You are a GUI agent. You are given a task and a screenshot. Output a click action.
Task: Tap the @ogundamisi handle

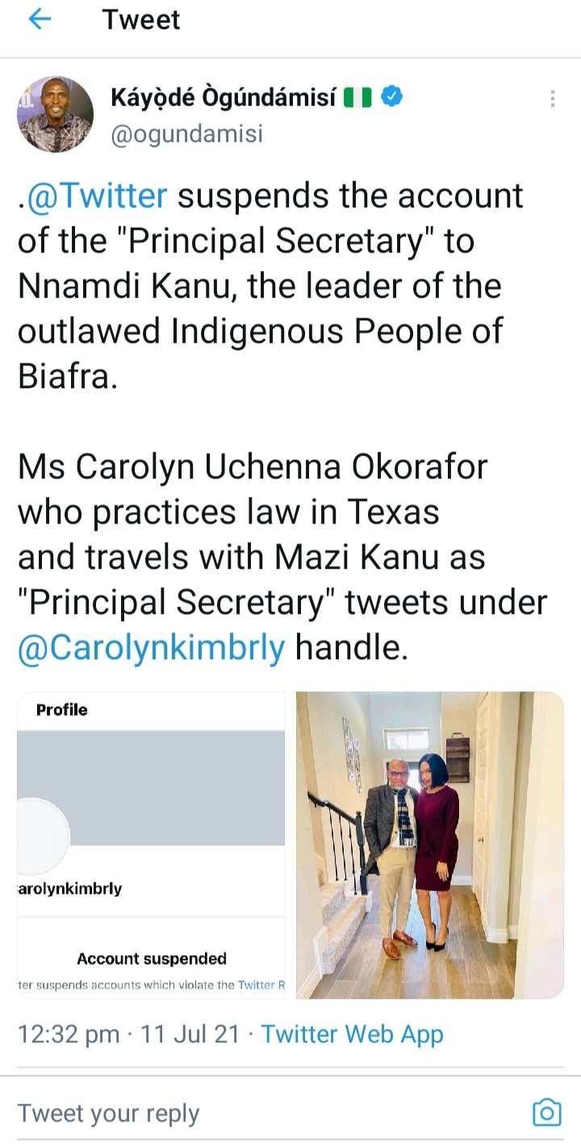[187, 133]
